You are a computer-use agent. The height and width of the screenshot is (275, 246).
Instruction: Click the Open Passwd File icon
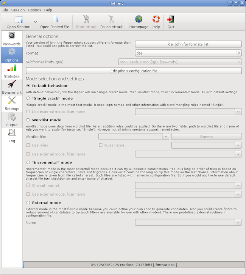click(56, 19)
